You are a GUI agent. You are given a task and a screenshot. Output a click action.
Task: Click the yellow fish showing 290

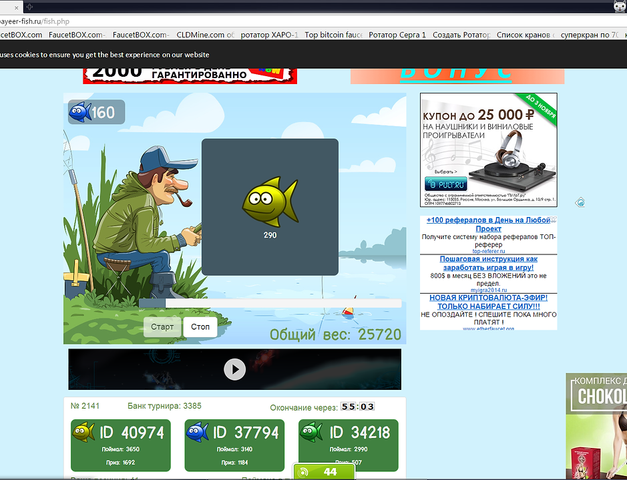(270, 202)
